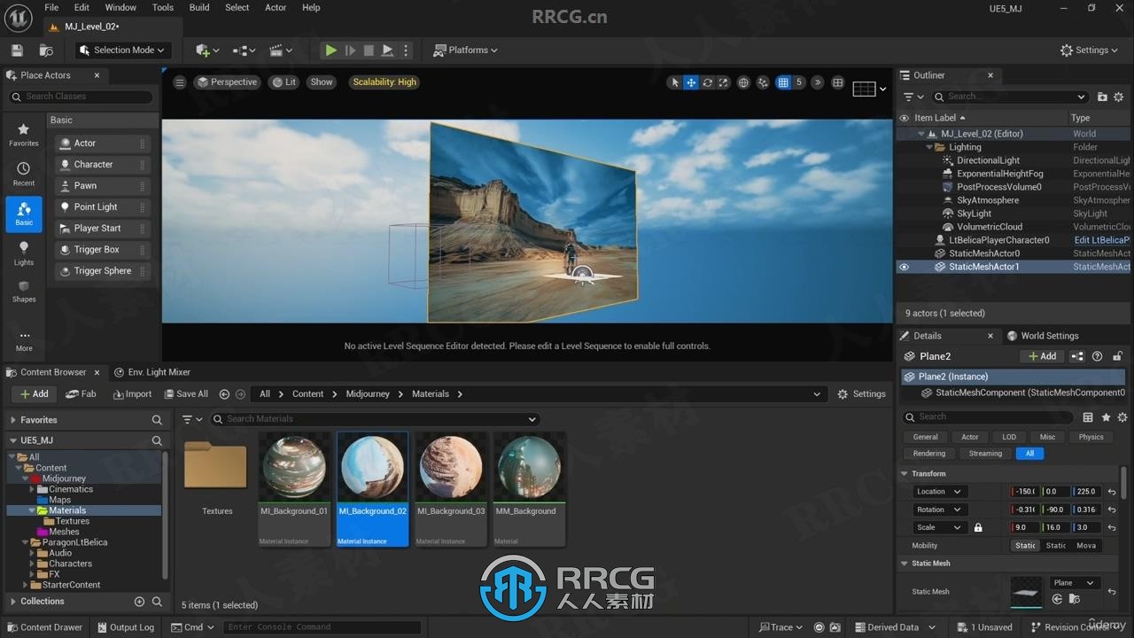Select the Point Light actor entry
1134x638 pixels.
coord(102,207)
